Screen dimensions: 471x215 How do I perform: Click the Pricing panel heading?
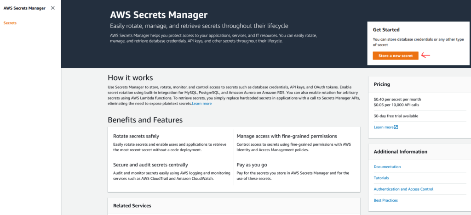(382, 84)
